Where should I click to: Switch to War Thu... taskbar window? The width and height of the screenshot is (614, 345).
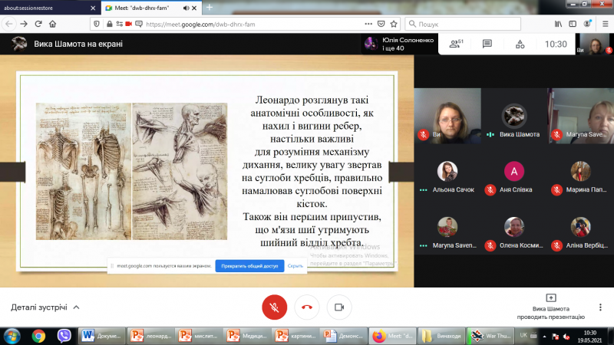[490, 336]
